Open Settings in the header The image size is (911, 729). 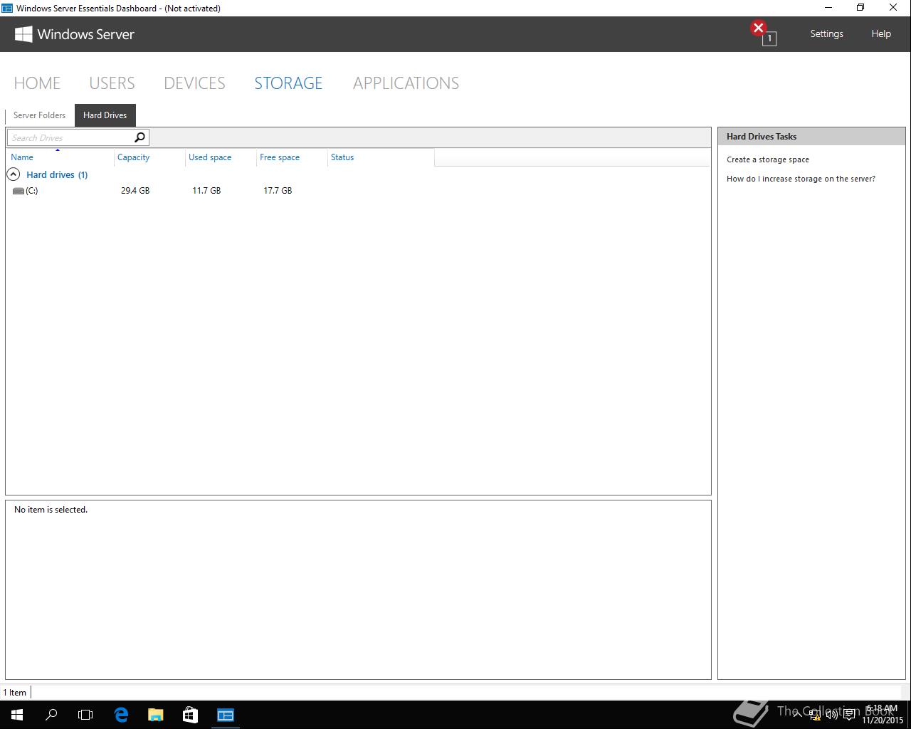click(x=826, y=33)
